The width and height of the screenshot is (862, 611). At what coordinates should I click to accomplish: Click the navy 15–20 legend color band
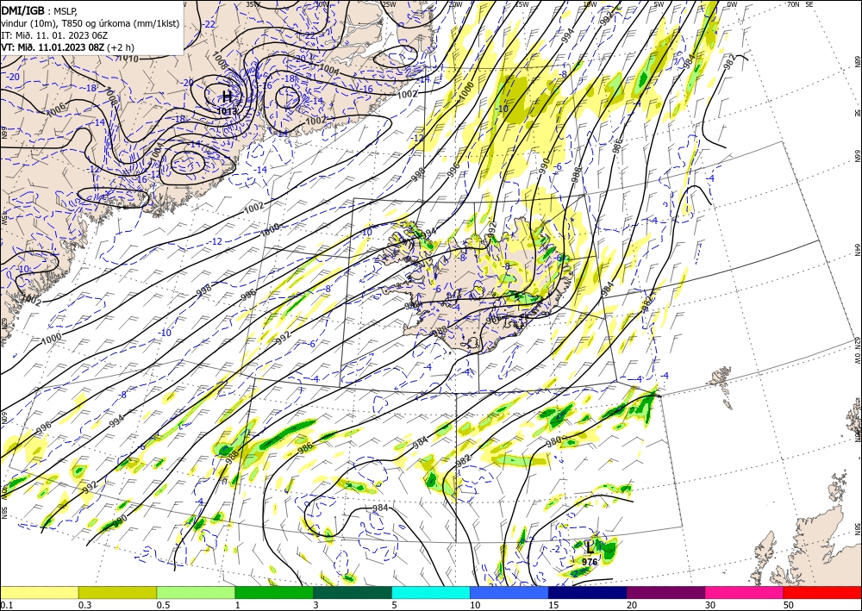tap(588, 592)
